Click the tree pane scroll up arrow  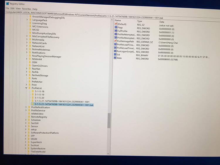(x=112, y=20)
